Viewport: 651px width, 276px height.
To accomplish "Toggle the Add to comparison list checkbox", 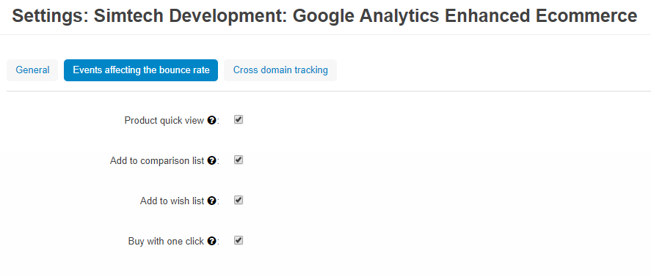I will pos(239,160).
